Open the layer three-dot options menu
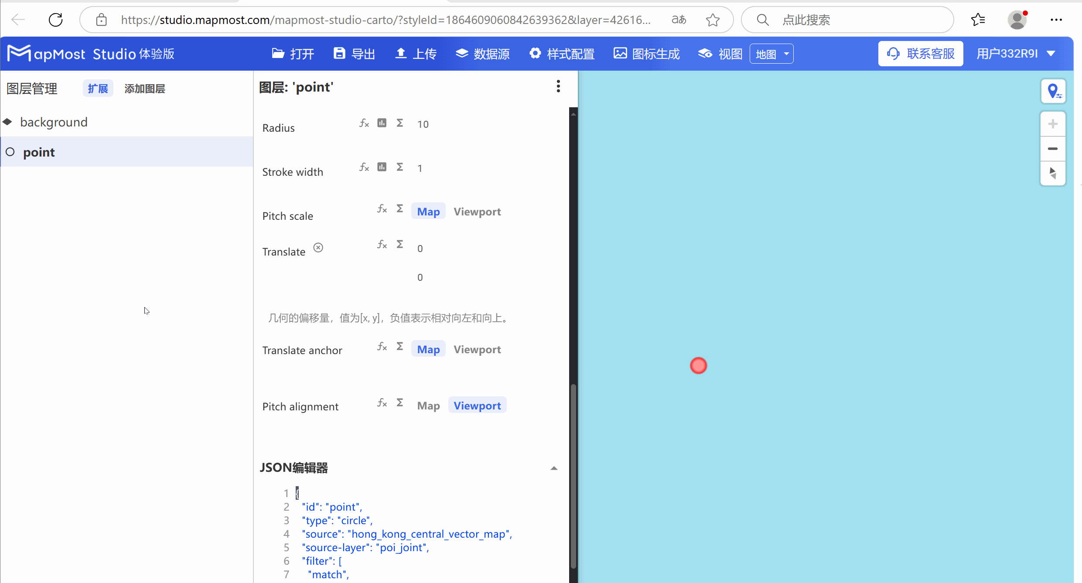 click(558, 86)
